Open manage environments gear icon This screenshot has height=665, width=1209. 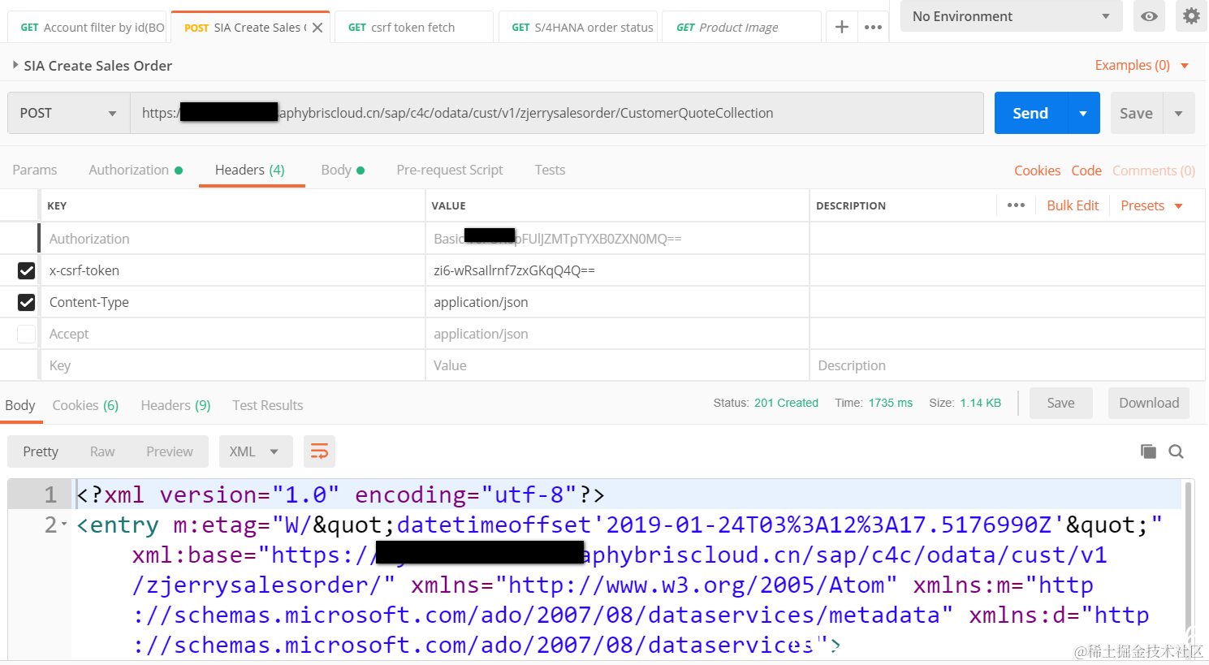[x=1191, y=16]
